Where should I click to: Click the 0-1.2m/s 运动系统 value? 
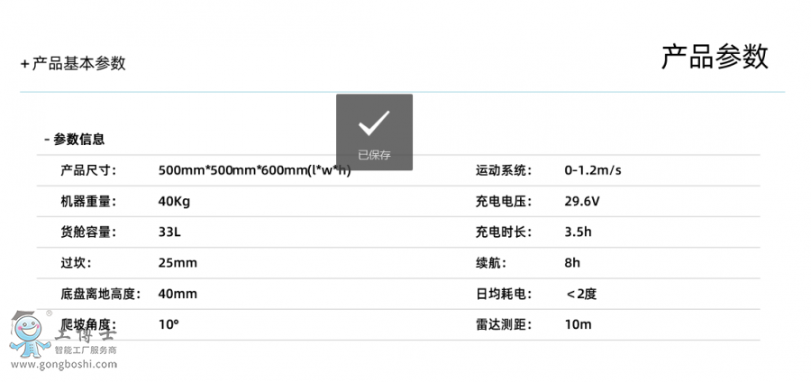click(593, 170)
